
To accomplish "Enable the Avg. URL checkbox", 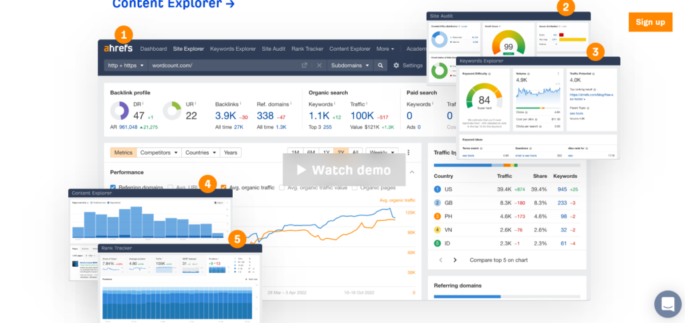I will [x=171, y=188].
